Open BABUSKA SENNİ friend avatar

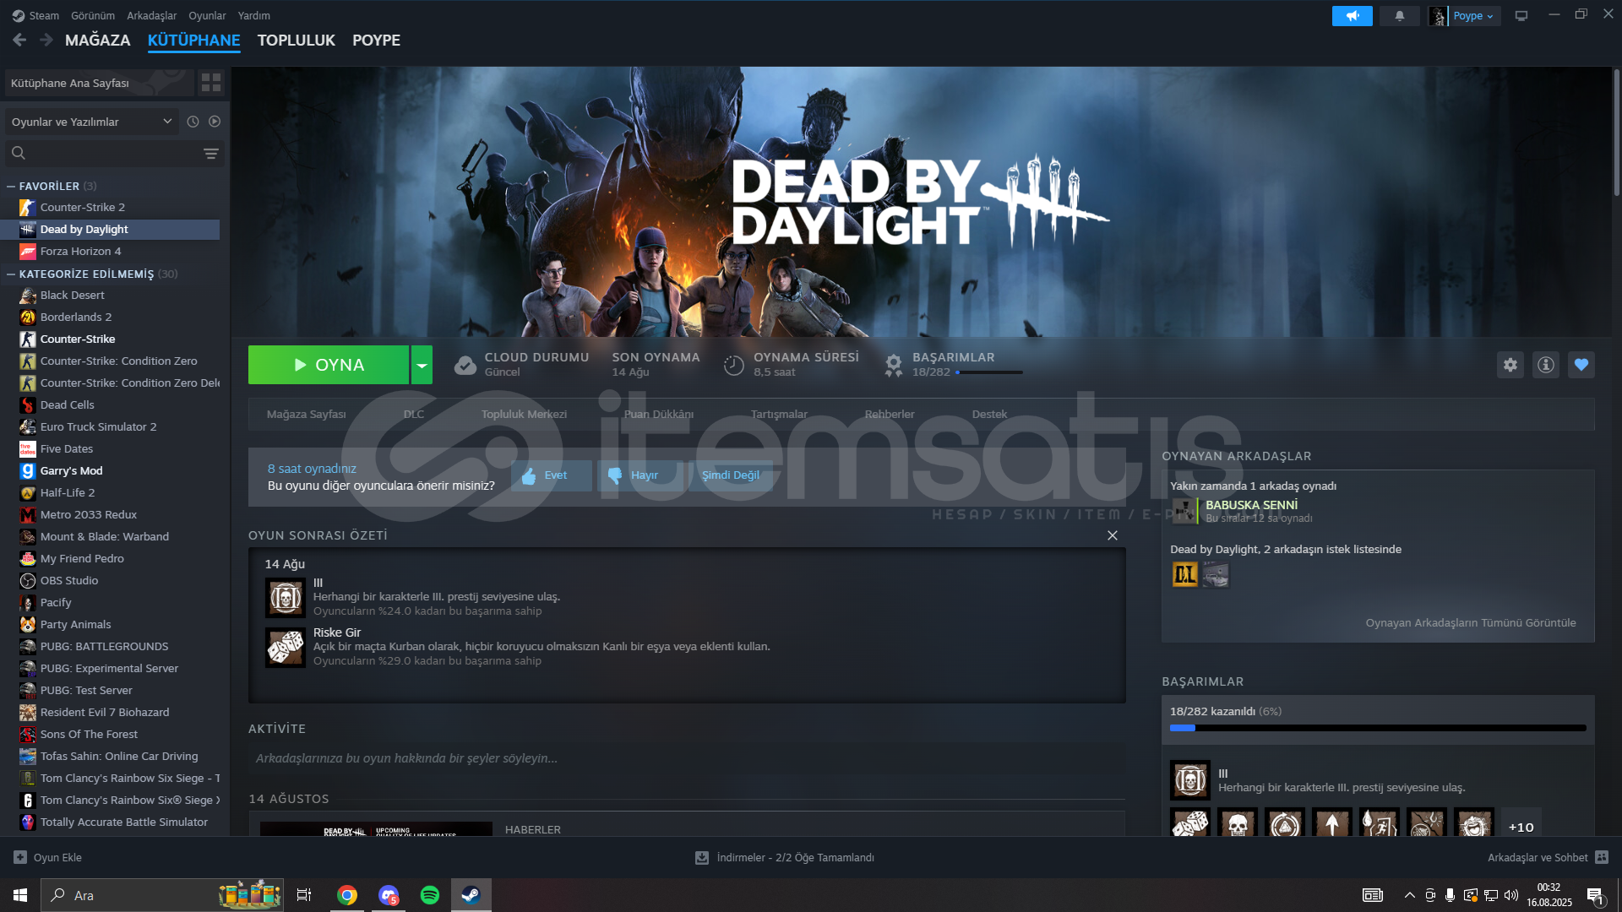[x=1184, y=511]
